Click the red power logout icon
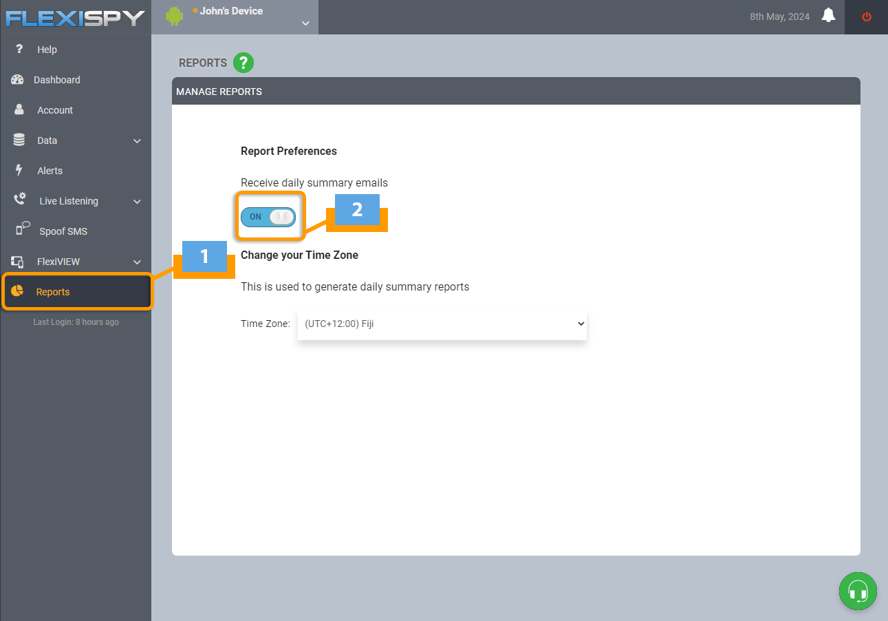 [867, 17]
